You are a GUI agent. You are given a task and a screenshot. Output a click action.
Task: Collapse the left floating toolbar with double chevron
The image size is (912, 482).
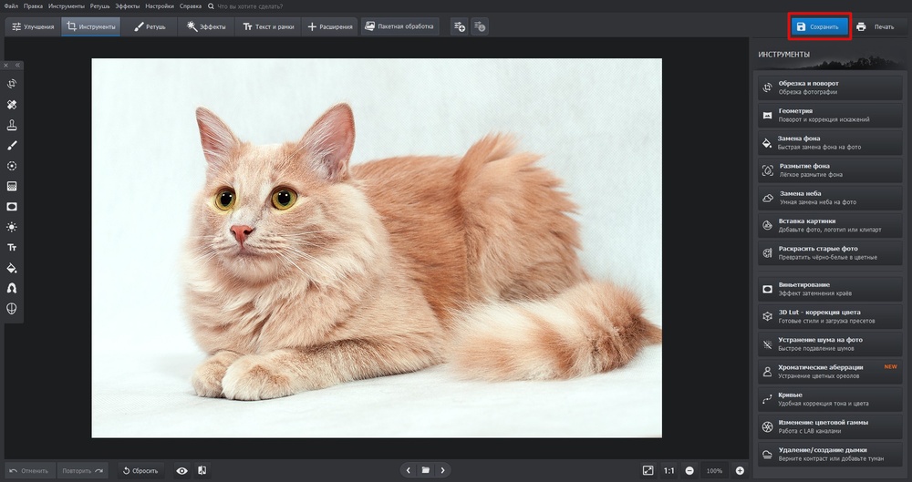coord(17,66)
